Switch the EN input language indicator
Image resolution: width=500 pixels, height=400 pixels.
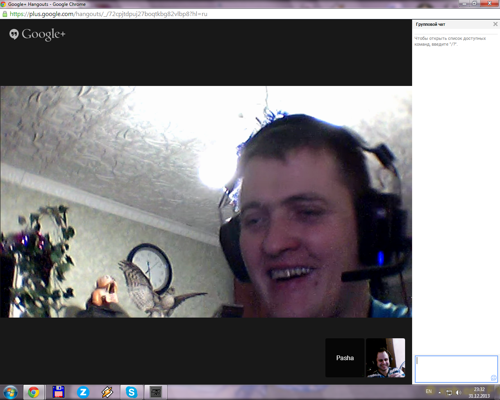tap(429, 391)
